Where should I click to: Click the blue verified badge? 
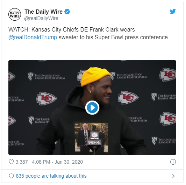[x=67, y=12]
